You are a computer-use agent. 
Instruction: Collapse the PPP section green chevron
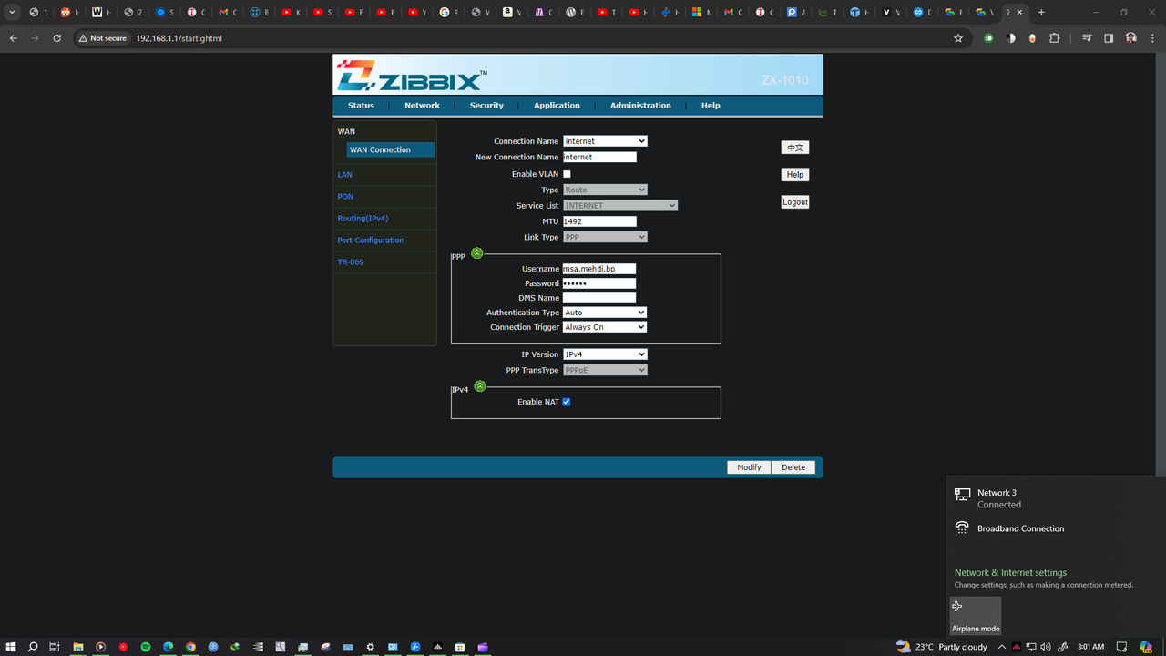(476, 253)
